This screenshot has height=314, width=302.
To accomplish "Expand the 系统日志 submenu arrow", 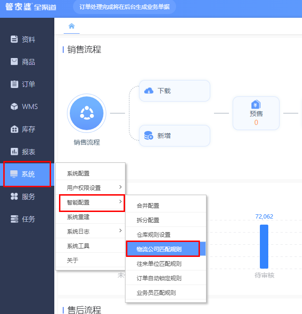I will click(120, 231).
